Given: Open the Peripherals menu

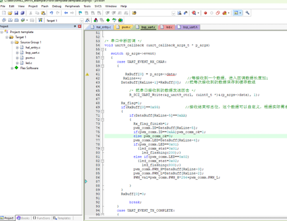Looking at the screenshot, I should point(73,6).
